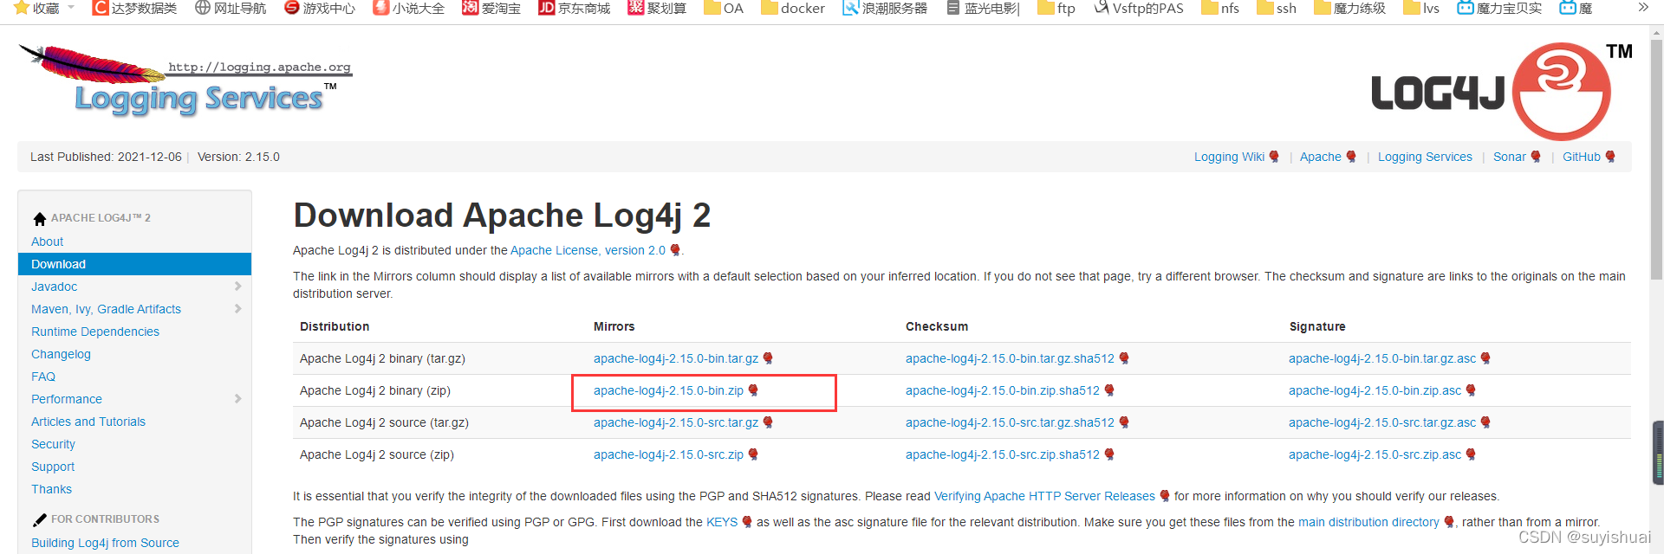
Task: Open the GitHub header link
Action: coord(1581,157)
